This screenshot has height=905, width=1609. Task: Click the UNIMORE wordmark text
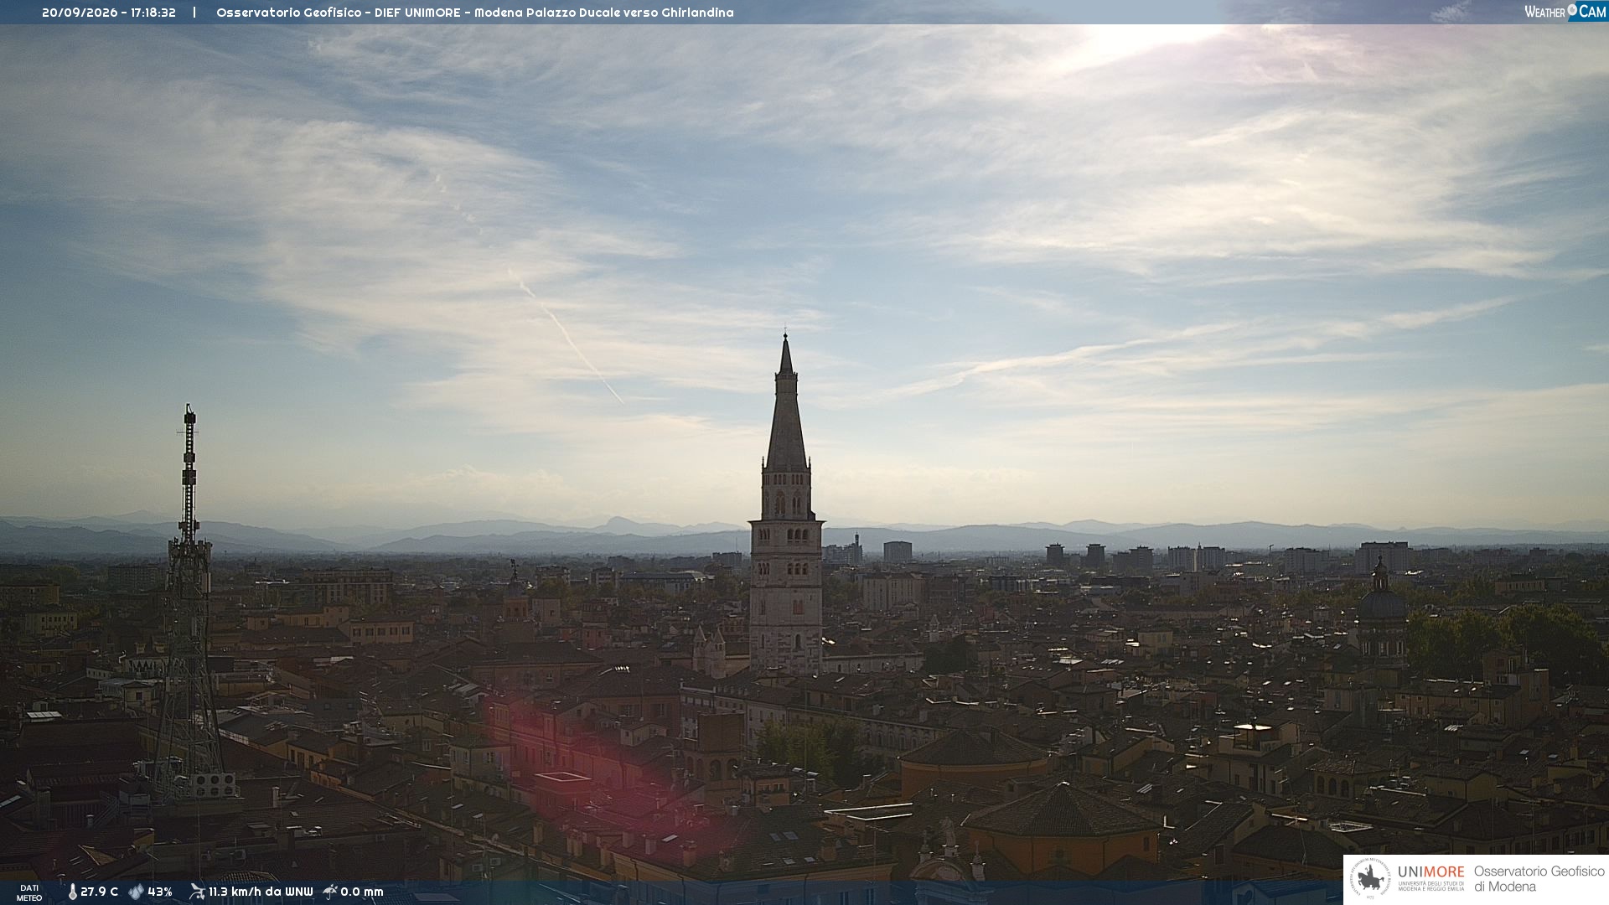[1431, 872]
